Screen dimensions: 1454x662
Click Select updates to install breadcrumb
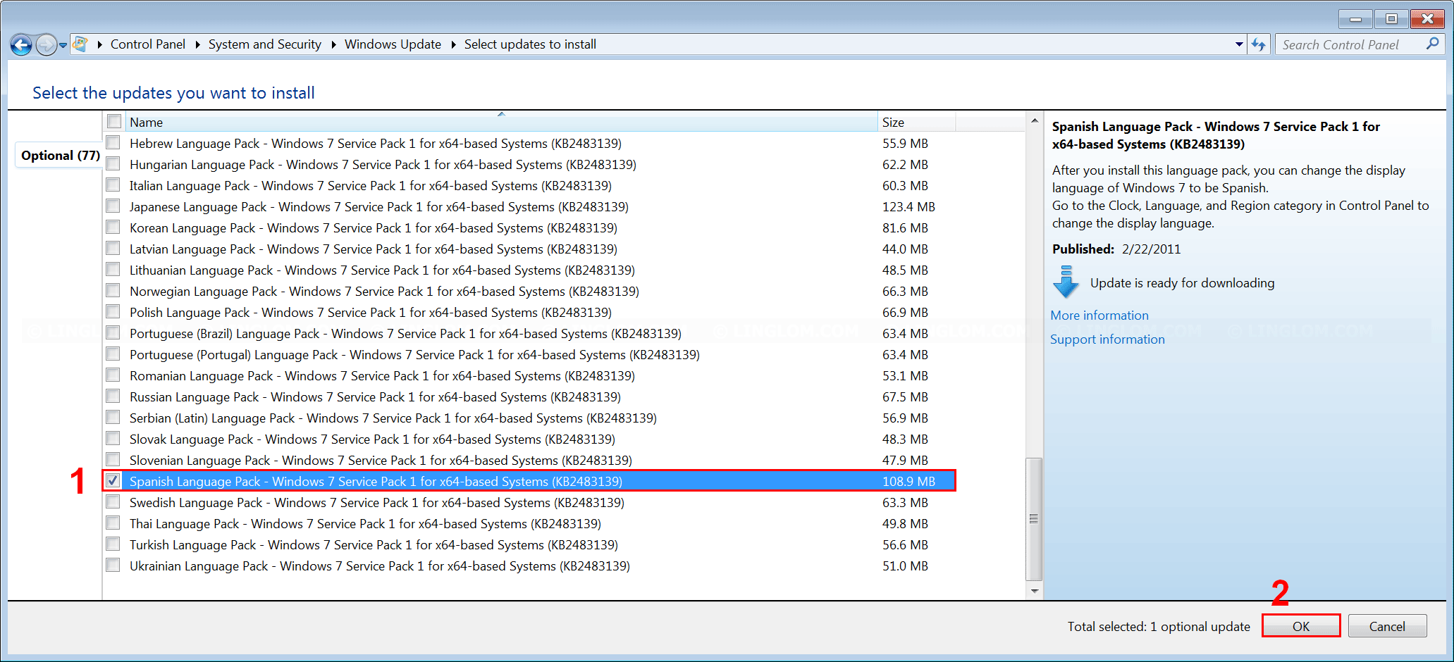point(530,44)
